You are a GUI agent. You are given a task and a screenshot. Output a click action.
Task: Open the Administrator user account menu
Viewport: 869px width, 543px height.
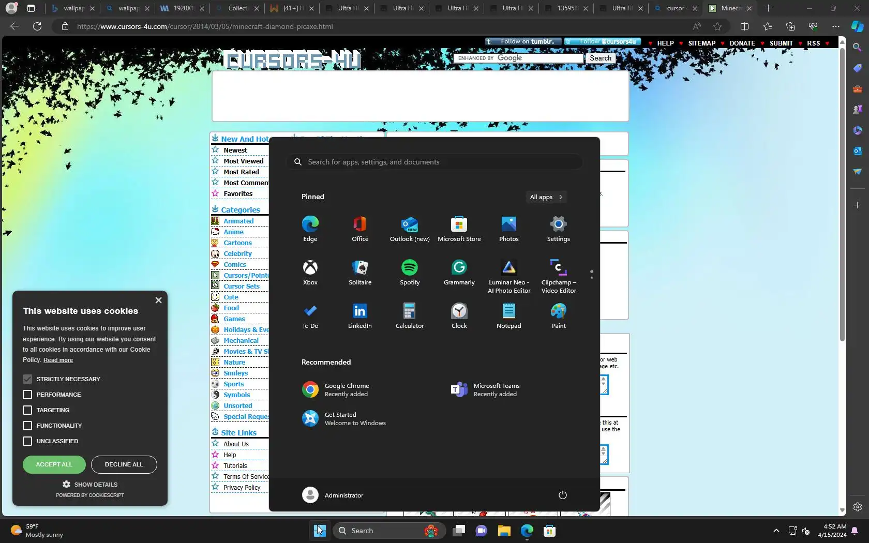[333, 495]
